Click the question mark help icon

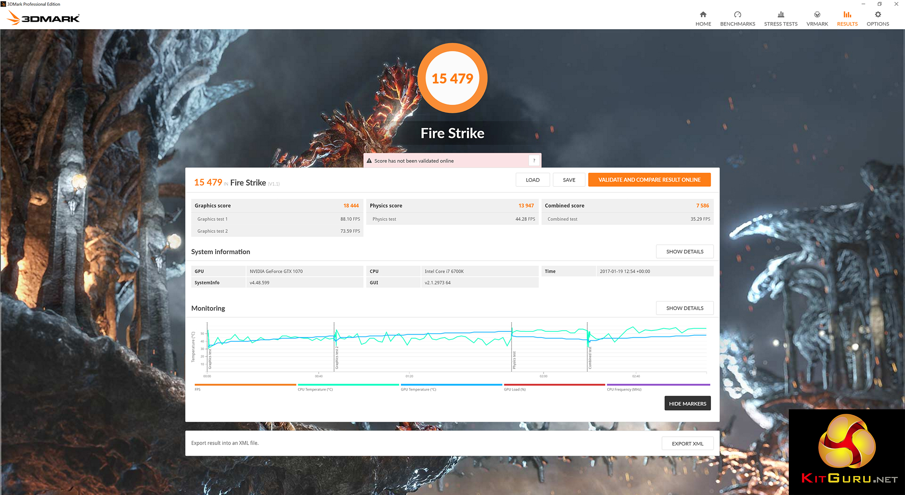[534, 160]
